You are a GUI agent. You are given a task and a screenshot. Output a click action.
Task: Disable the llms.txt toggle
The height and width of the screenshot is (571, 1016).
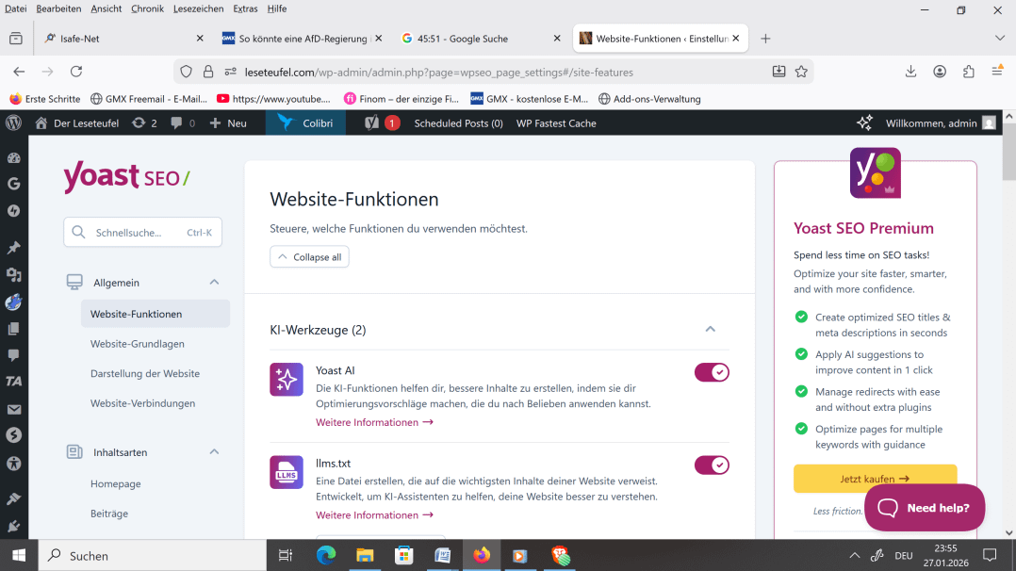pyautogui.click(x=712, y=465)
